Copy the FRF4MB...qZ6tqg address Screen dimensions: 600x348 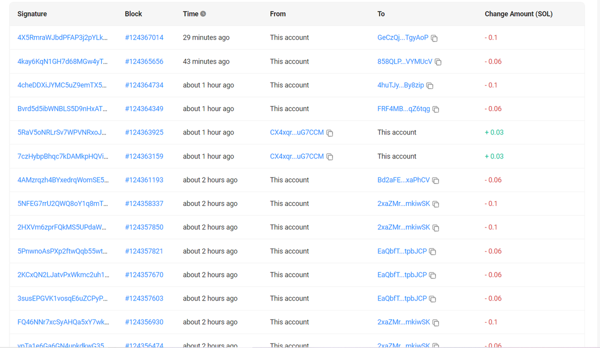pos(436,109)
